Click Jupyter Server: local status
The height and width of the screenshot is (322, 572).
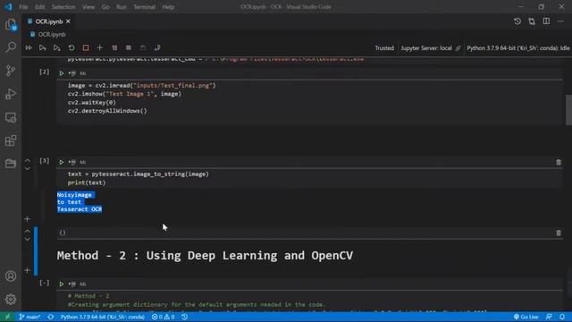tap(426, 48)
